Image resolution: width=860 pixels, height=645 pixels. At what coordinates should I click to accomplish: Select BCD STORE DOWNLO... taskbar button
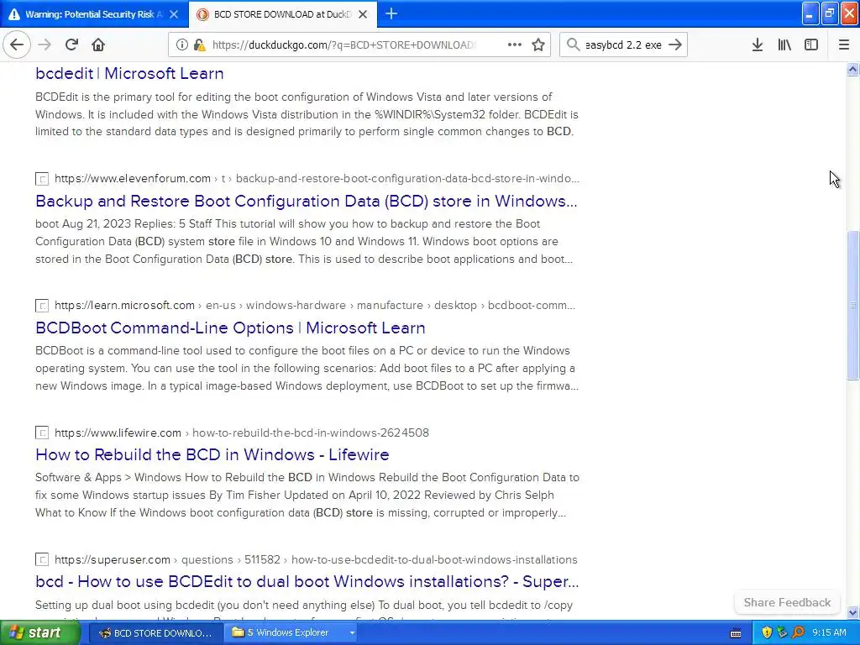155,633
